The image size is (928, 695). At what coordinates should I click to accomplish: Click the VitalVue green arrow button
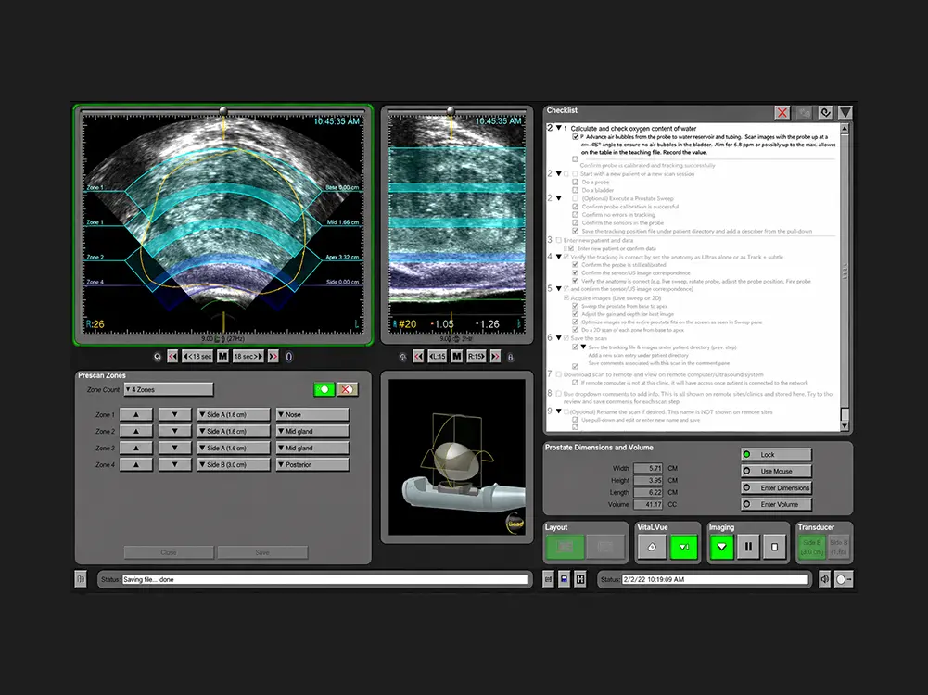point(683,547)
